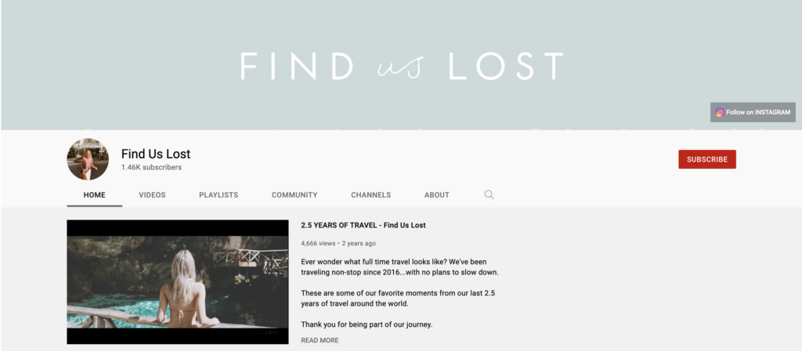Click the Find Us Lost channel name heading
The image size is (802, 351).
pos(156,153)
